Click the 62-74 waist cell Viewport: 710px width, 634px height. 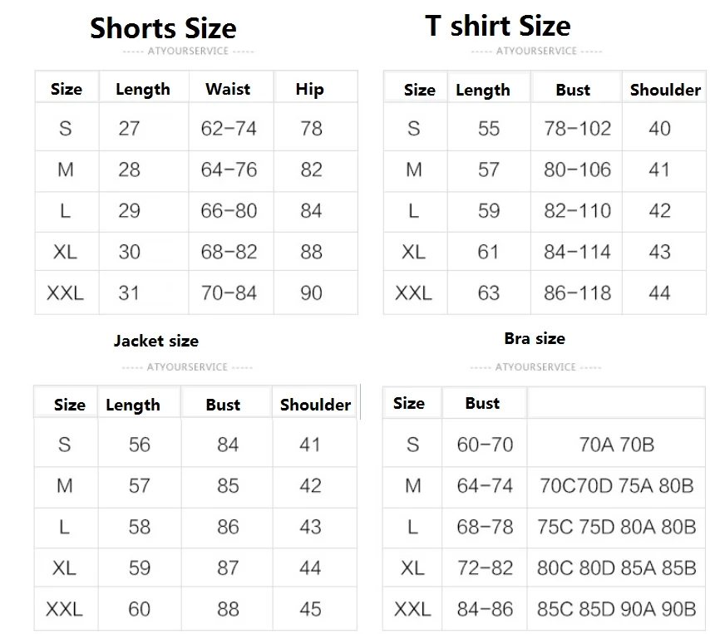tap(229, 128)
